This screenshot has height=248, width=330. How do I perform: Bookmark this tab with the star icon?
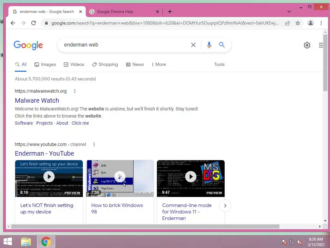297,23
